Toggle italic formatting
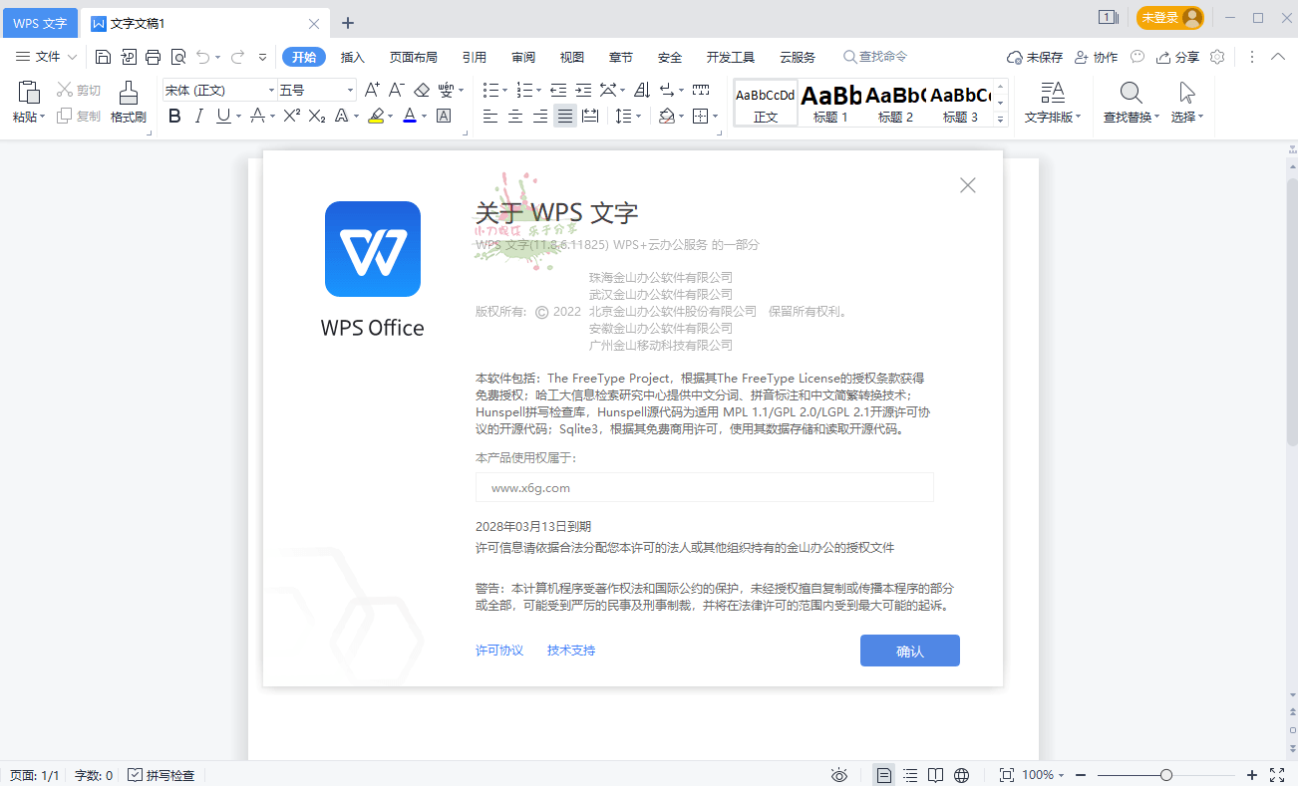Viewport: 1298px width, 786px height. (198, 116)
